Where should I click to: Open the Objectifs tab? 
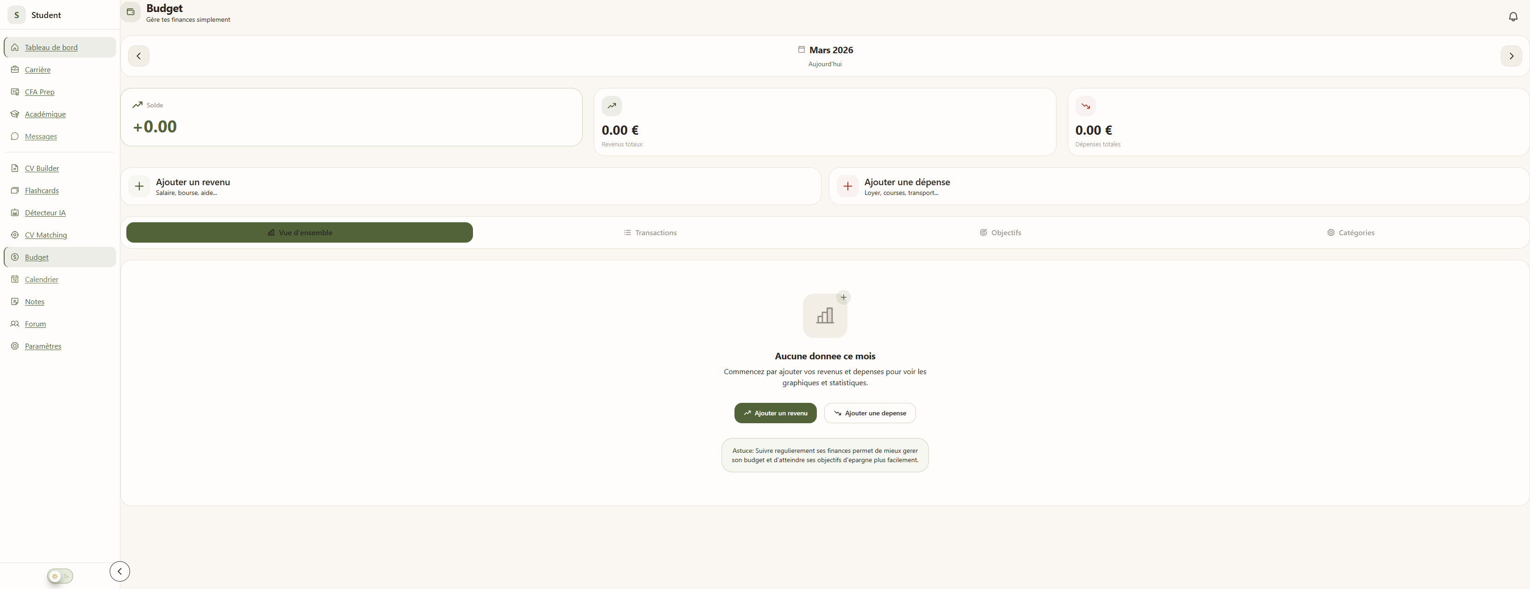[x=1000, y=232]
